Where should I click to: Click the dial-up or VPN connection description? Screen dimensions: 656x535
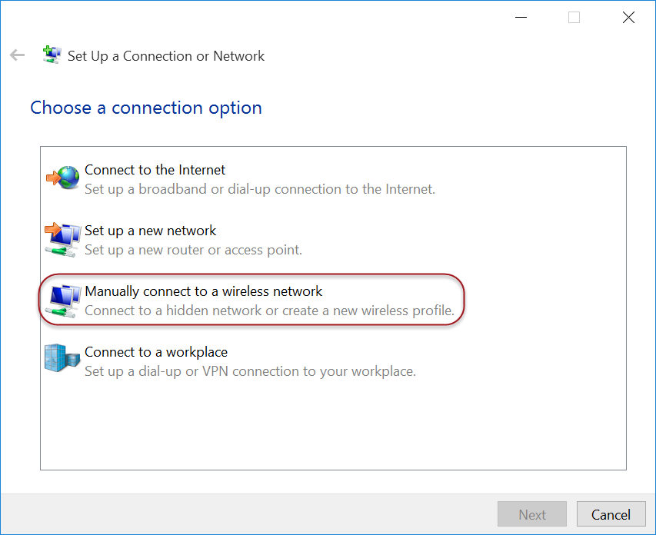(x=250, y=371)
